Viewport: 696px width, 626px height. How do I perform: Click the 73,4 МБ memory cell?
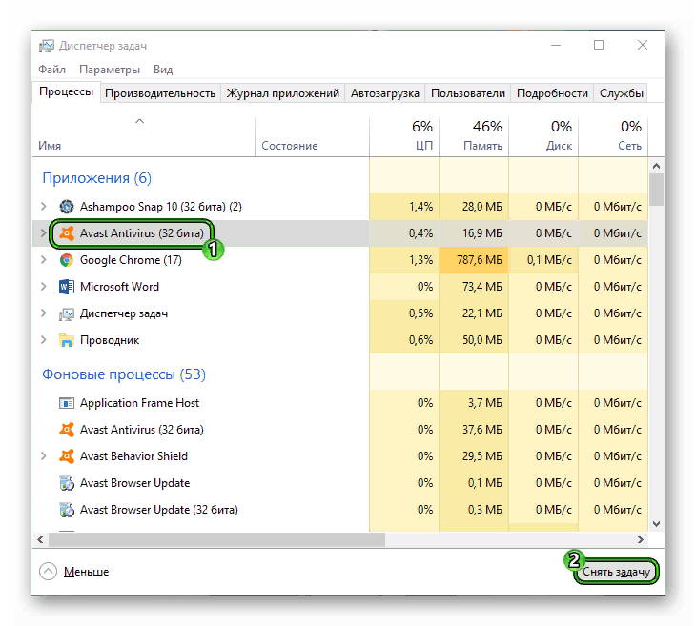pos(474,287)
